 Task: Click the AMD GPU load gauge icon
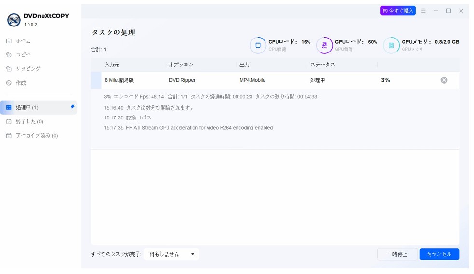click(x=324, y=45)
